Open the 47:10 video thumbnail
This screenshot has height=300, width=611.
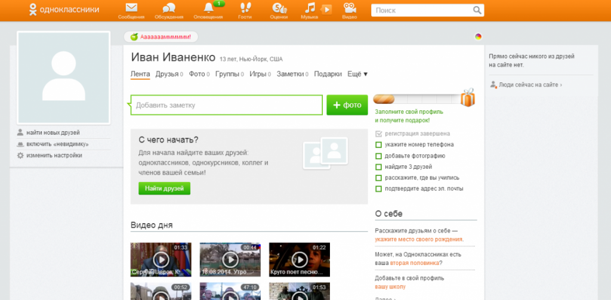[x=230, y=291]
